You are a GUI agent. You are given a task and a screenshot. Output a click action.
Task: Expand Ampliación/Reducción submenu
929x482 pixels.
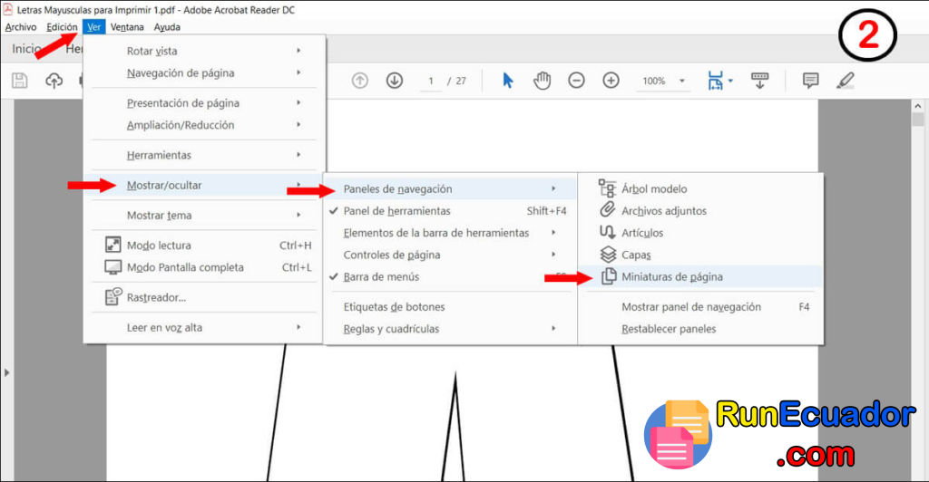click(204, 125)
